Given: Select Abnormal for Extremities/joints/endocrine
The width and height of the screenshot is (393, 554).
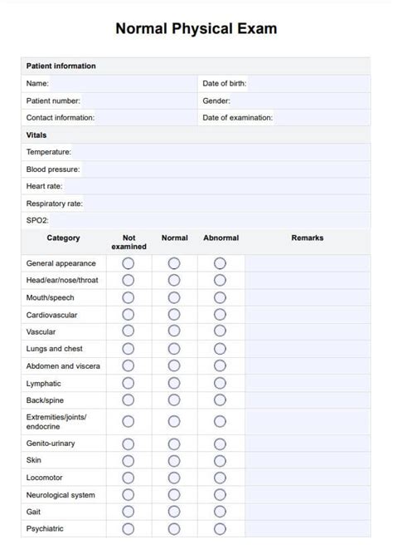Looking at the screenshot, I should click(220, 421).
